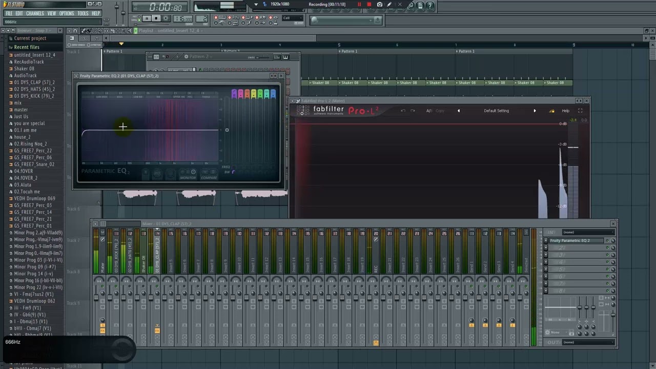Image resolution: width=656 pixels, height=369 pixels.
Task: Open the Cell snap dropdown in toolbar
Action: [293, 18]
